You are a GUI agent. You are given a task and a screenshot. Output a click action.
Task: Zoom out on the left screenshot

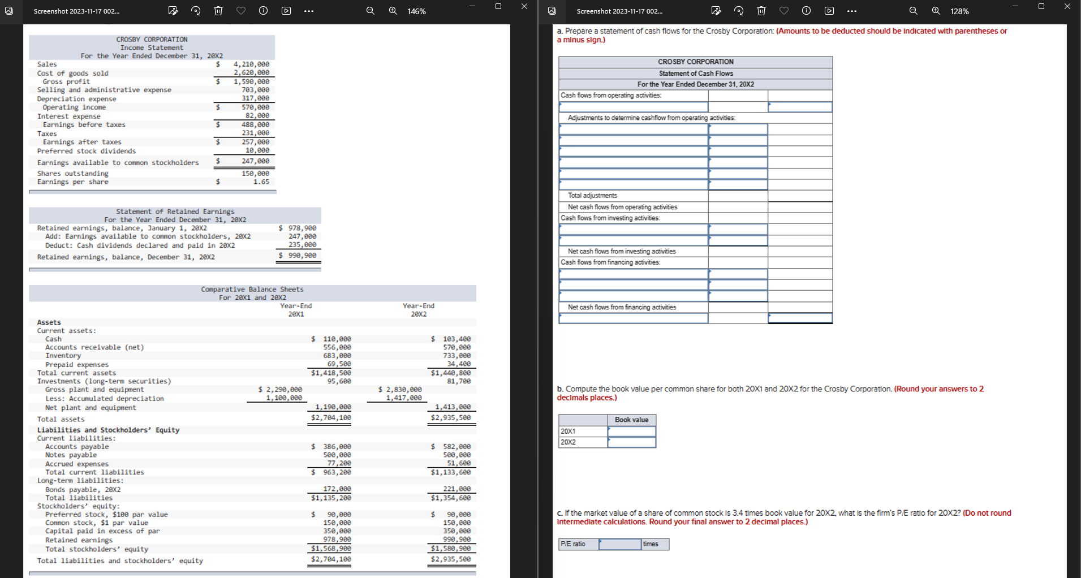pos(370,11)
